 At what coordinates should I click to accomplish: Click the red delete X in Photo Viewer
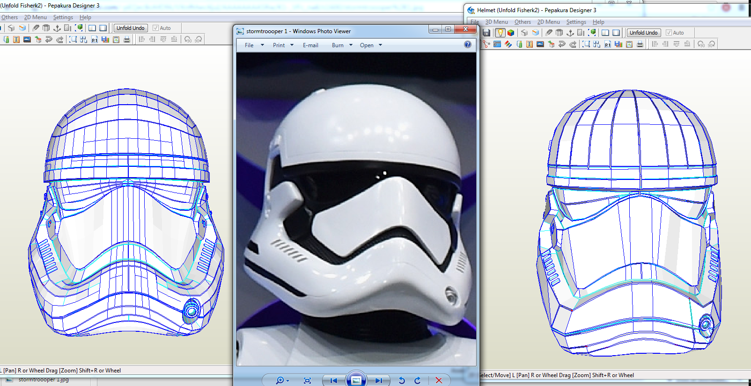(439, 380)
